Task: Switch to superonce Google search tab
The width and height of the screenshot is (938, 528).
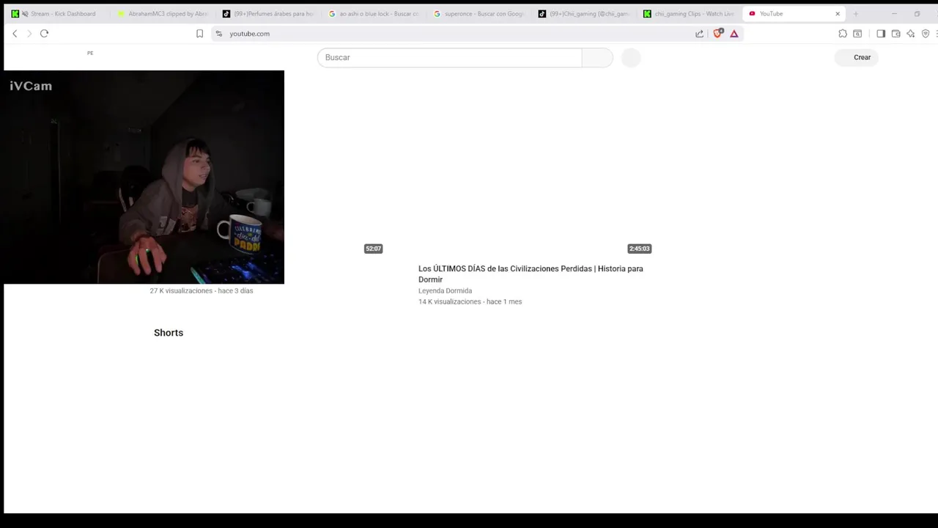Action: [479, 13]
